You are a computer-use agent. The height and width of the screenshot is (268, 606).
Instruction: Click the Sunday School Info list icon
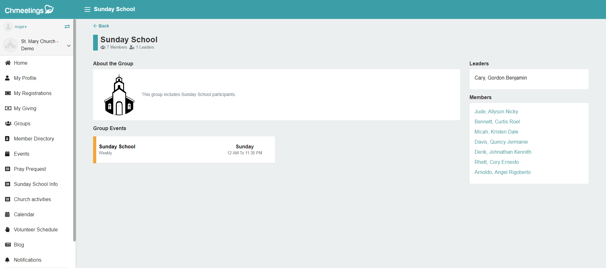(x=8, y=184)
